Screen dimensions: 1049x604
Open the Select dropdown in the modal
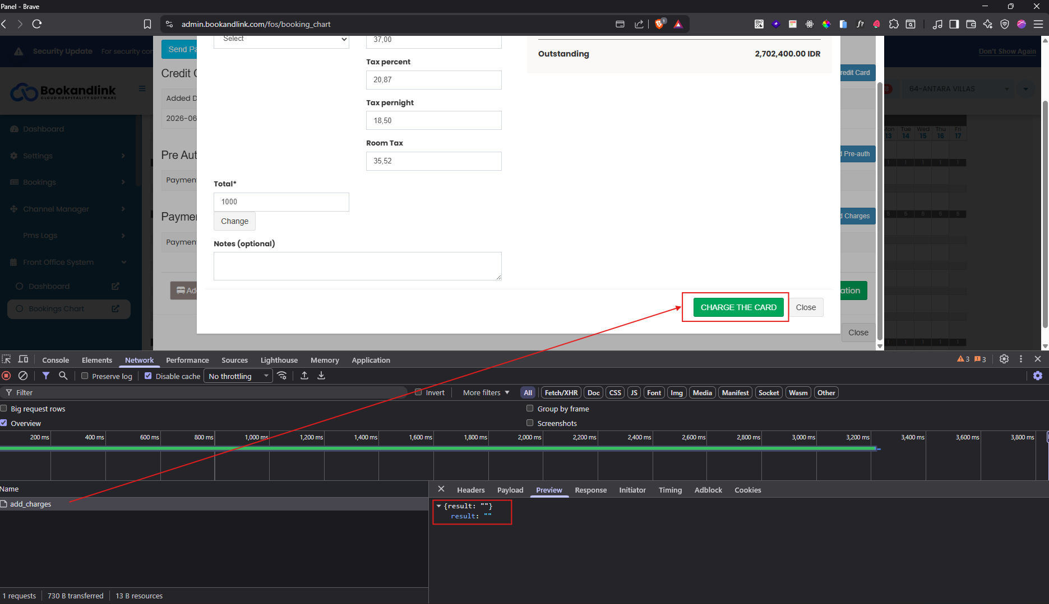click(x=281, y=40)
